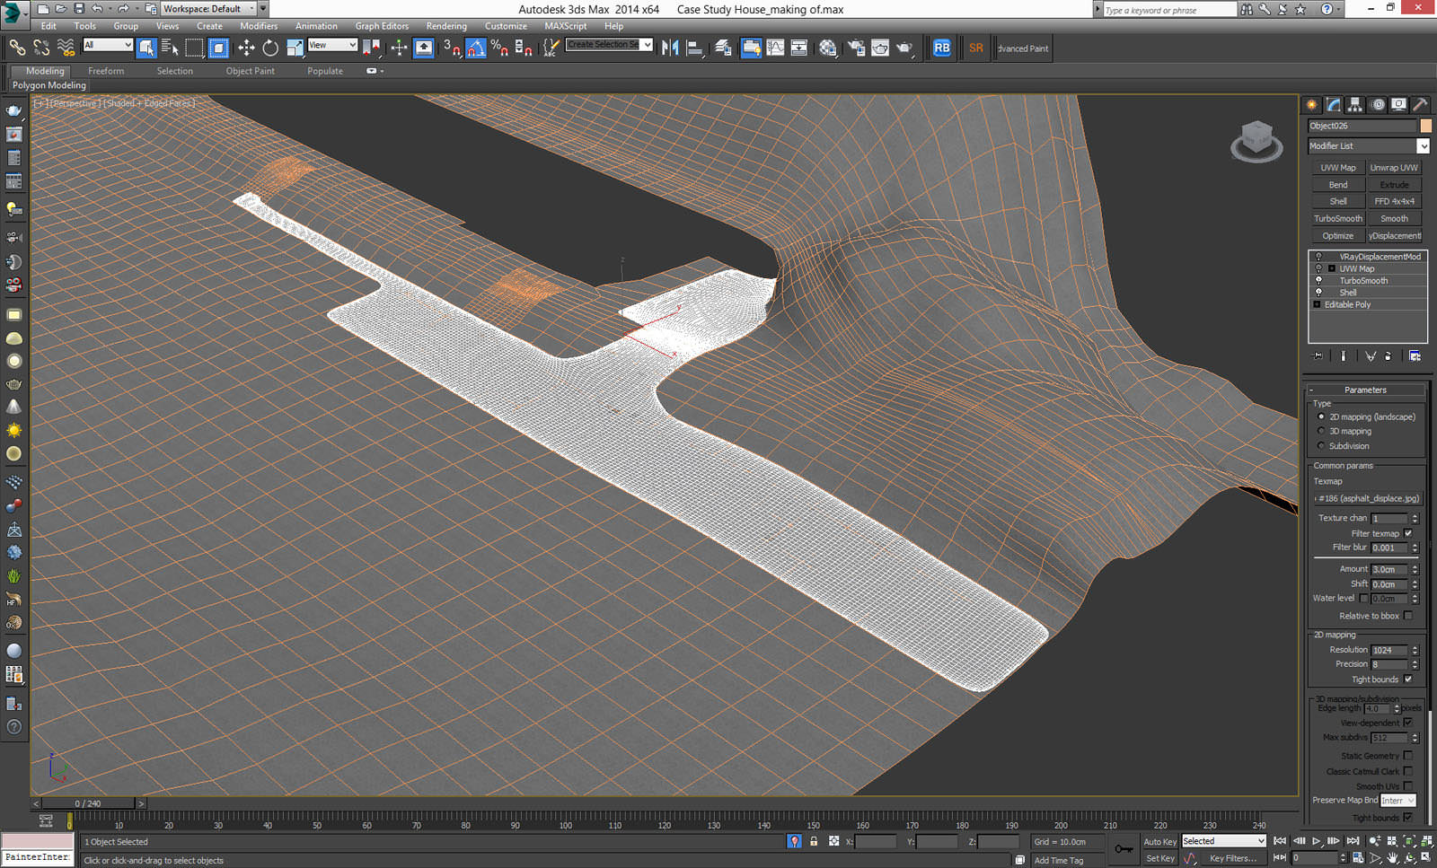Open the Hierarchy command panel tab
The width and height of the screenshot is (1437, 868).
pyautogui.click(x=1355, y=105)
